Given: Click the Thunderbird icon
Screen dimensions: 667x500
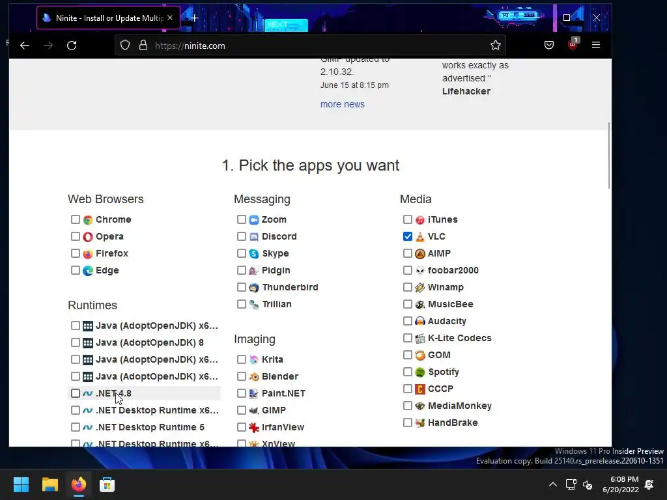Looking at the screenshot, I should (254, 288).
